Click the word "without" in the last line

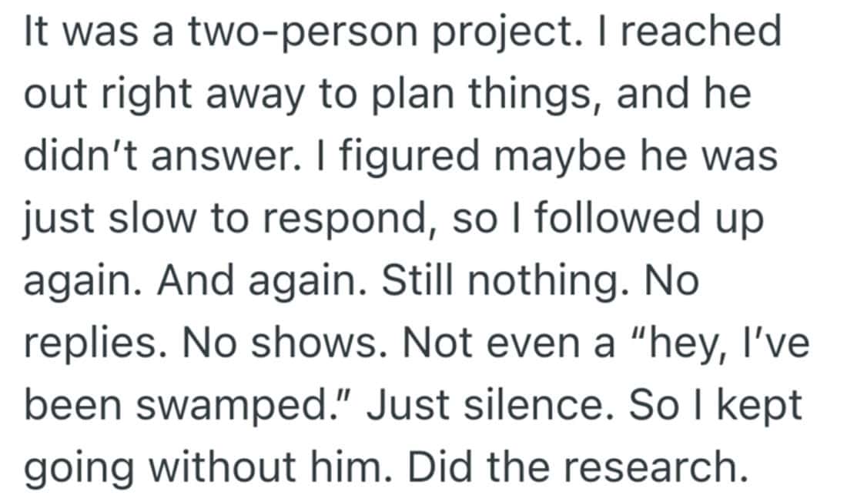click(222, 467)
